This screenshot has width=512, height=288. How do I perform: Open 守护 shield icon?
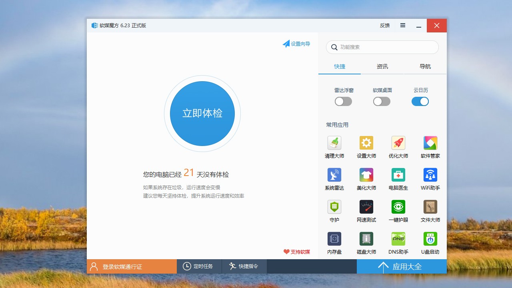point(334,207)
